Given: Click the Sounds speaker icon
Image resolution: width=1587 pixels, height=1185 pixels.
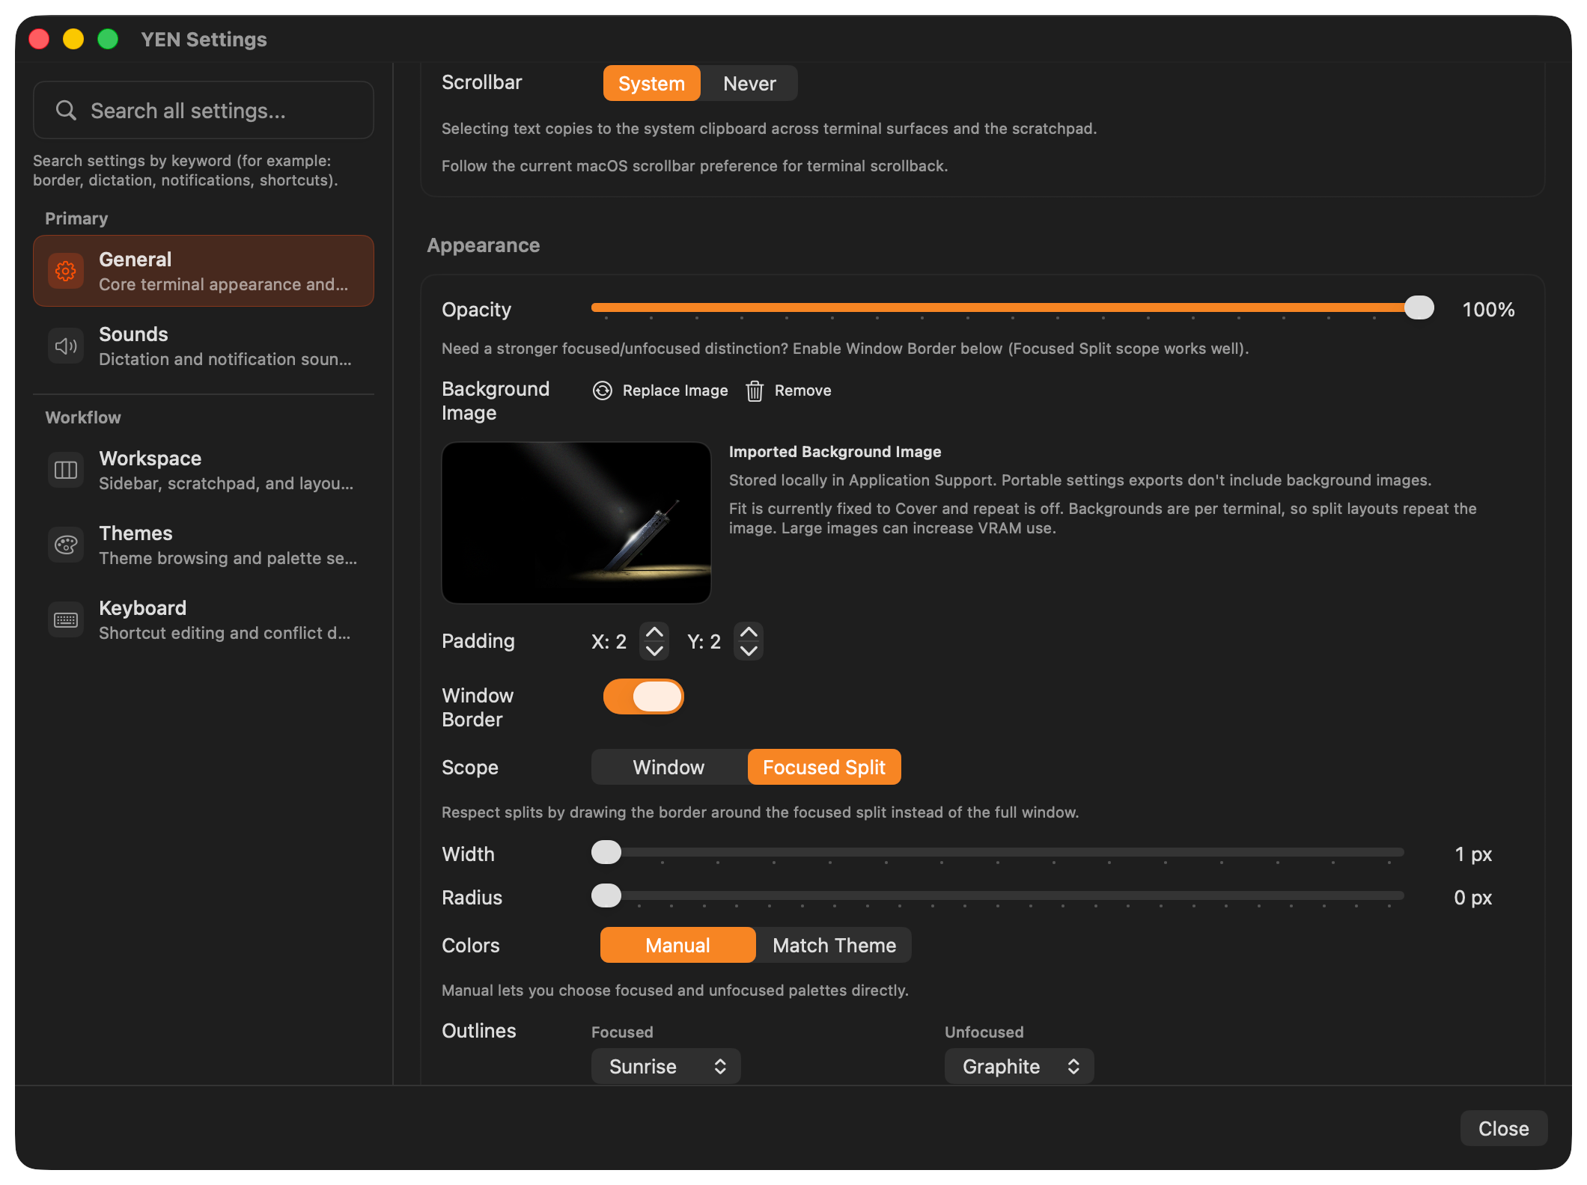Looking at the screenshot, I should click(66, 346).
